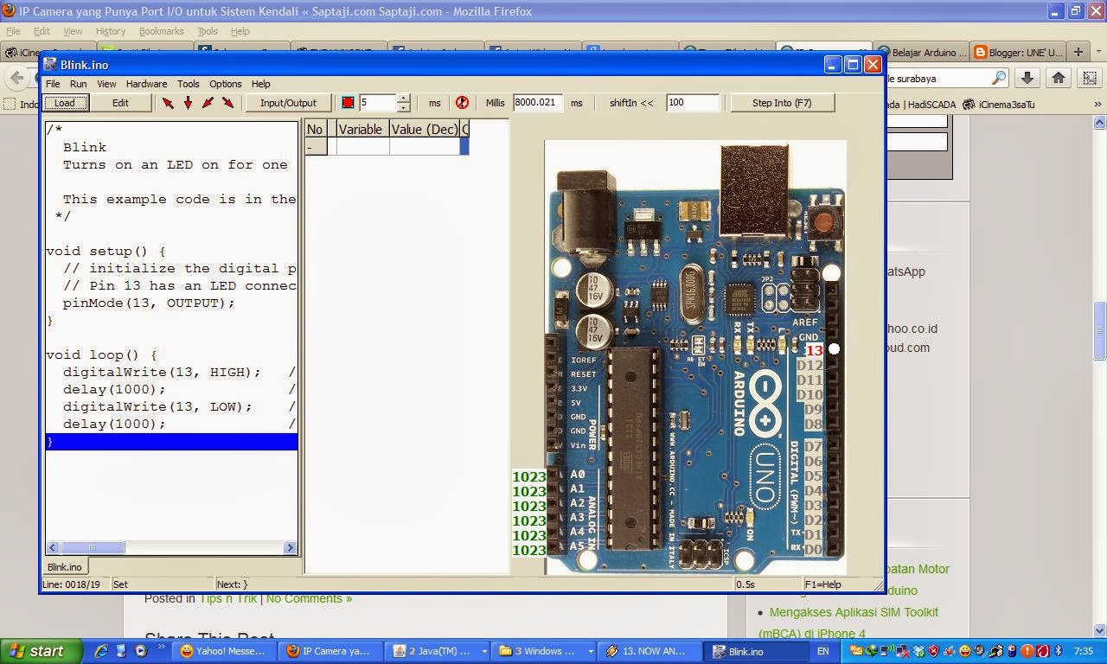
Task: Click the white pin 13 LED indicator
Action: pyautogui.click(x=834, y=349)
